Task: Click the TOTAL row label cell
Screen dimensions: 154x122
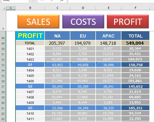Action: point(30,43)
